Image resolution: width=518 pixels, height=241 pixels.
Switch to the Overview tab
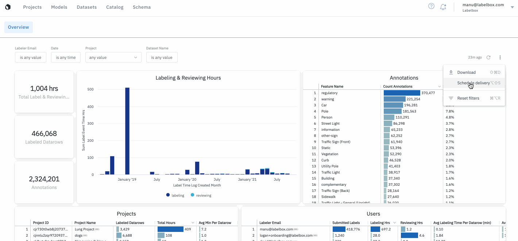19,27
